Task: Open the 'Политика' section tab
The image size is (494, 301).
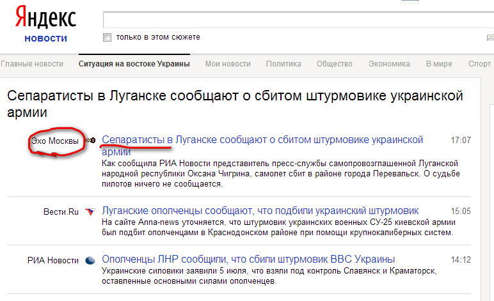Action: pyautogui.click(x=283, y=64)
